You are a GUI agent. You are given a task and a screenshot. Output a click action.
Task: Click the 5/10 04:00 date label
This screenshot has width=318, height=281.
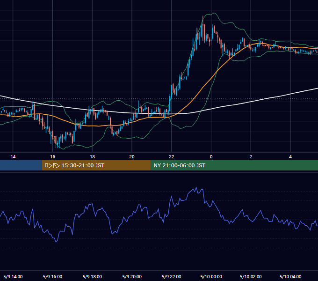pyautogui.click(x=290, y=276)
